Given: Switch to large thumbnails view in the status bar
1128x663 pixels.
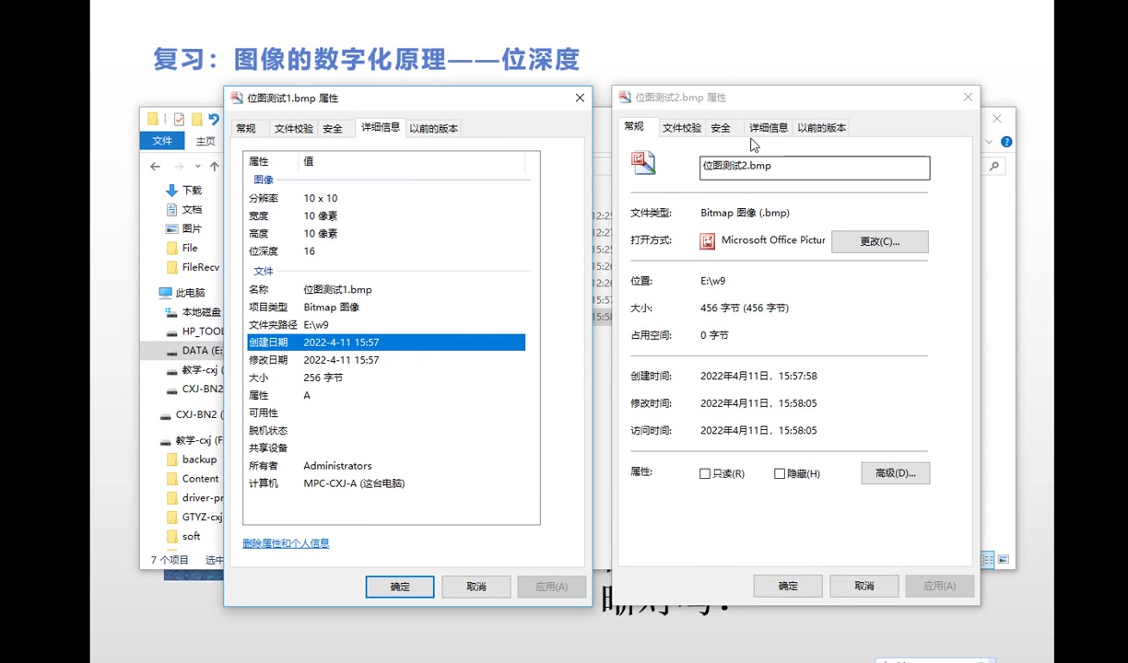Looking at the screenshot, I should 1004,558.
